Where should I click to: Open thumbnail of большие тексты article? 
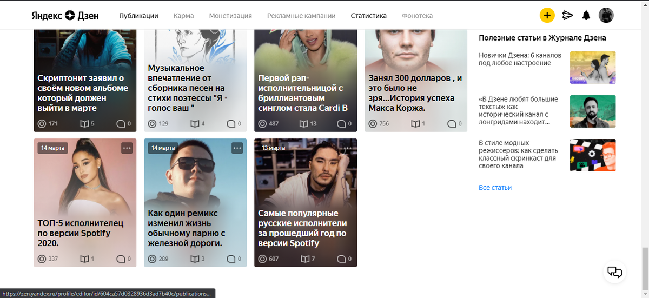593,111
